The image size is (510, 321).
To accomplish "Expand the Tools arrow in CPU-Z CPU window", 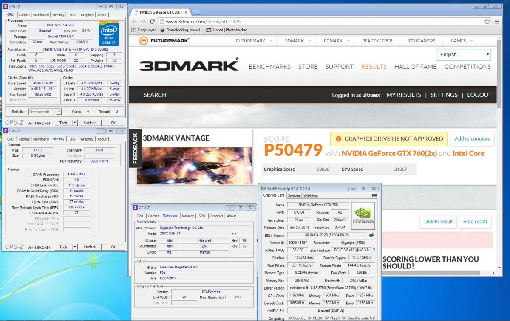I will click(x=75, y=123).
